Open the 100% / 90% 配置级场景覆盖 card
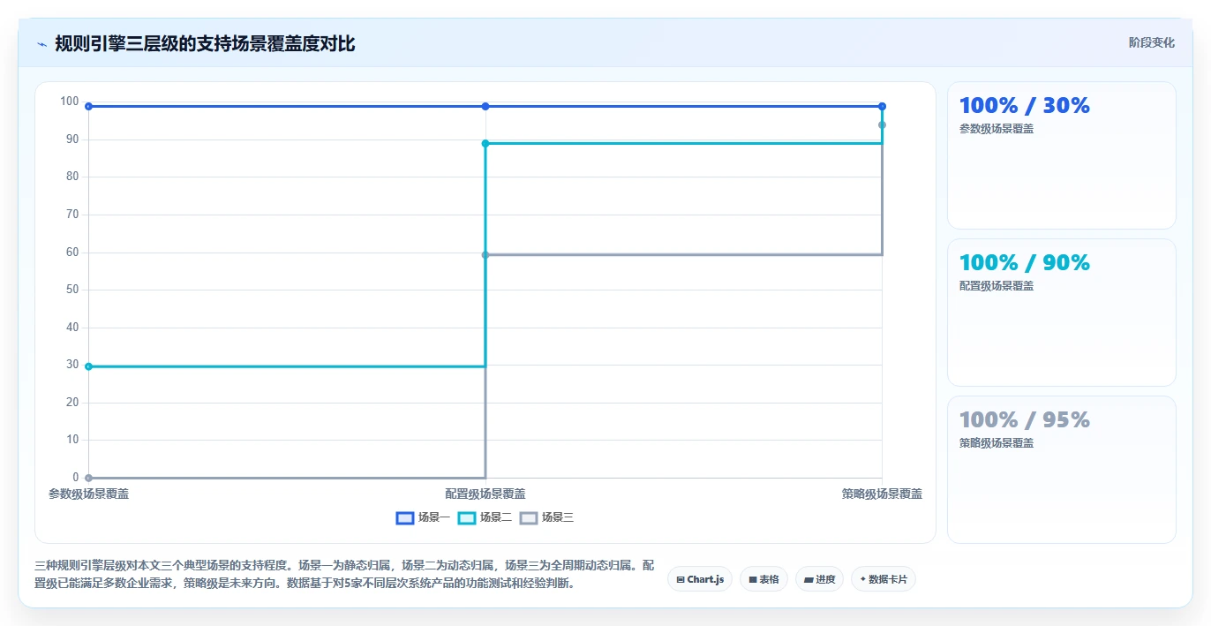 (1061, 313)
